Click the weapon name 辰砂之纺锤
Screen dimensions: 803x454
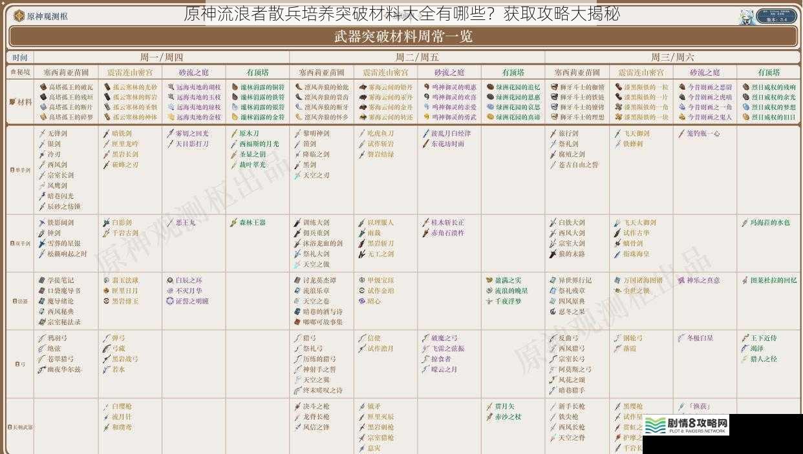click(64, 207)
